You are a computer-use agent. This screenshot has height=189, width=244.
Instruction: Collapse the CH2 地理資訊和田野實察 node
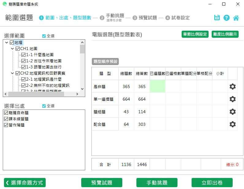point(13,73)
